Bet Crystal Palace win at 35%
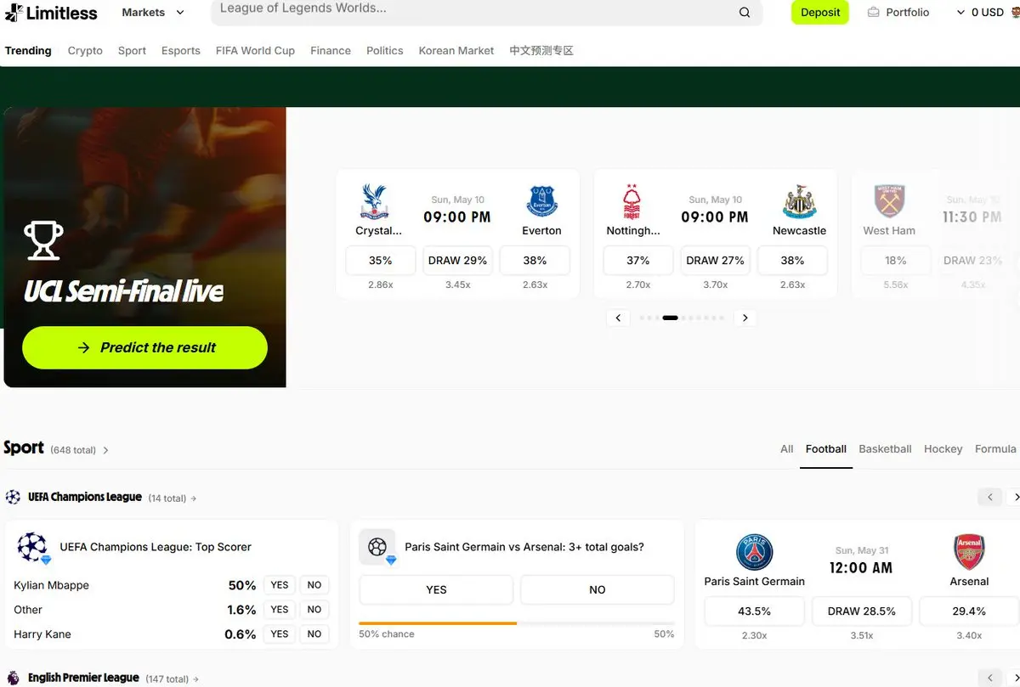The height and width of the screenshot is (687, 1020). click(x=381, y=261)
